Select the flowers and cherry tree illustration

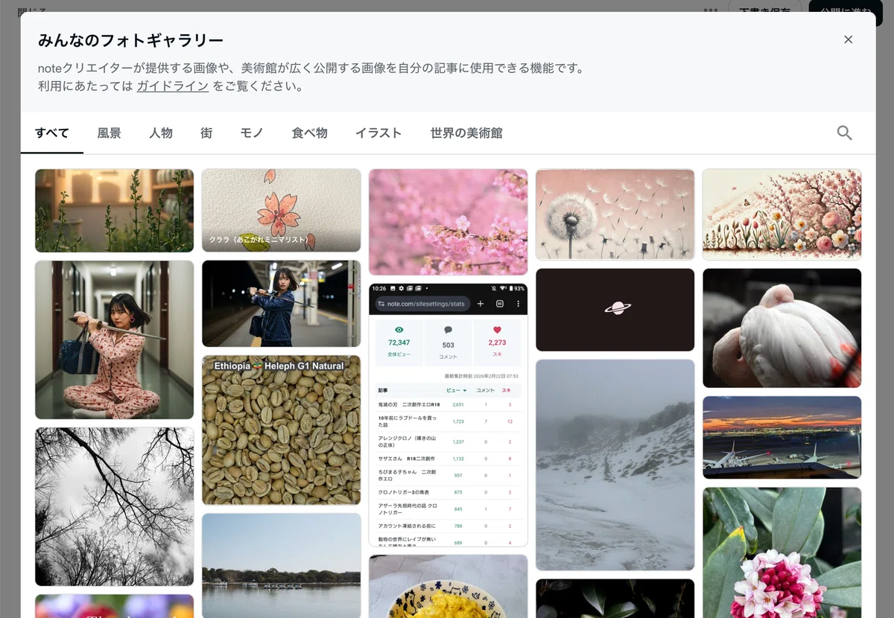pyautogui.click(x=782, y=214)
